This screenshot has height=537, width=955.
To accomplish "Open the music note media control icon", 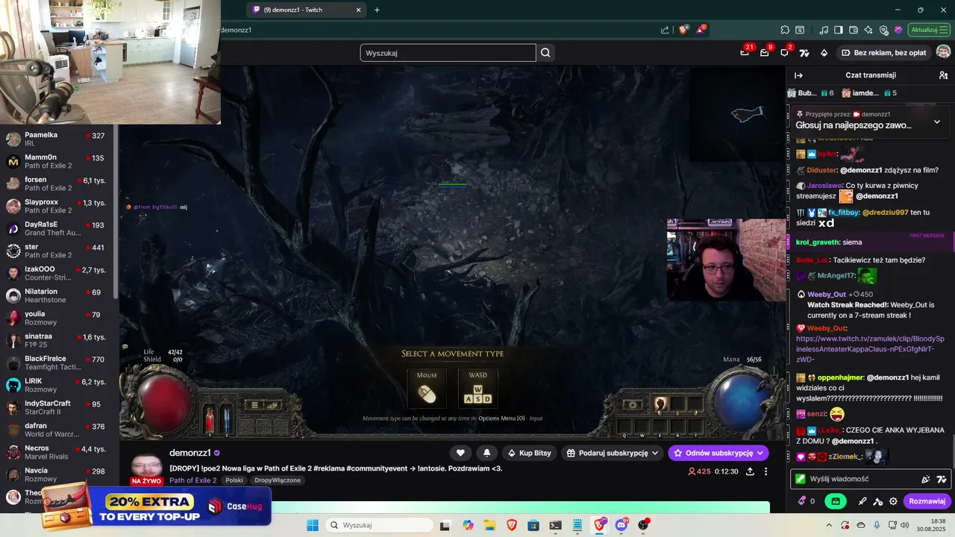I will [x=824, y=30].
